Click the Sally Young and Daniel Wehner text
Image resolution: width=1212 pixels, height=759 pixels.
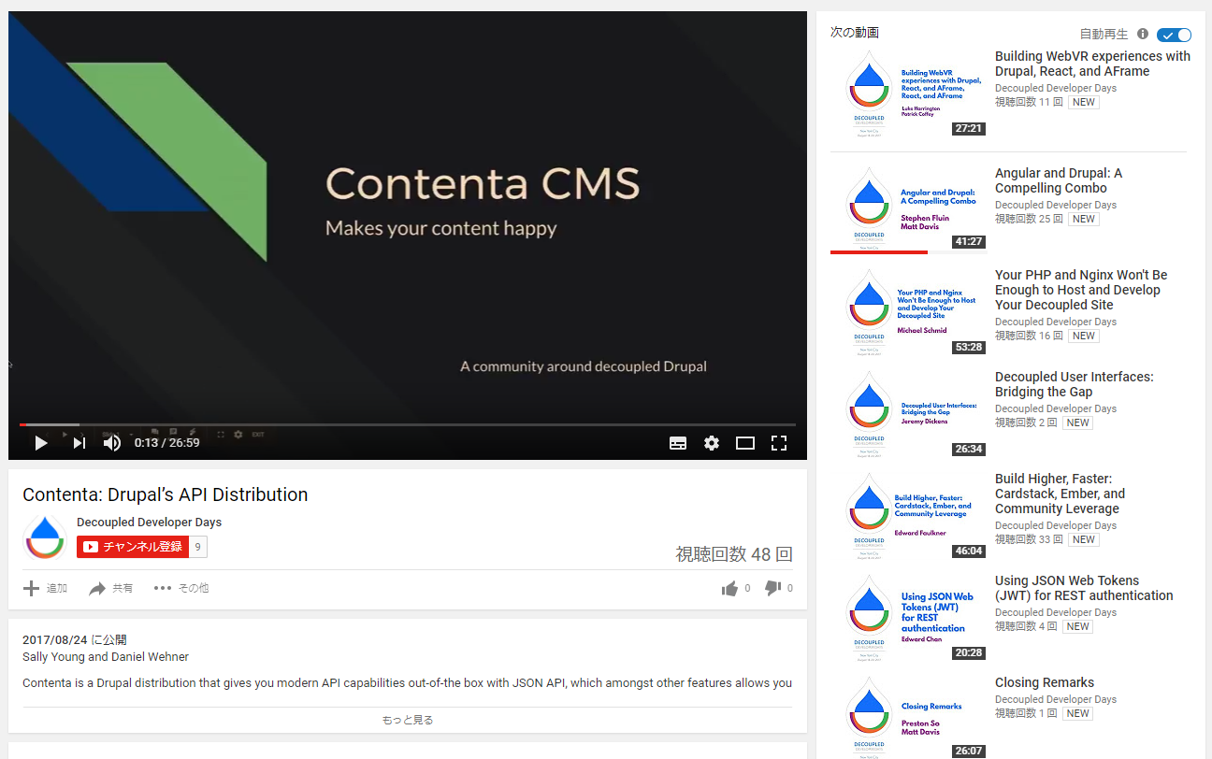coord(106,657)
